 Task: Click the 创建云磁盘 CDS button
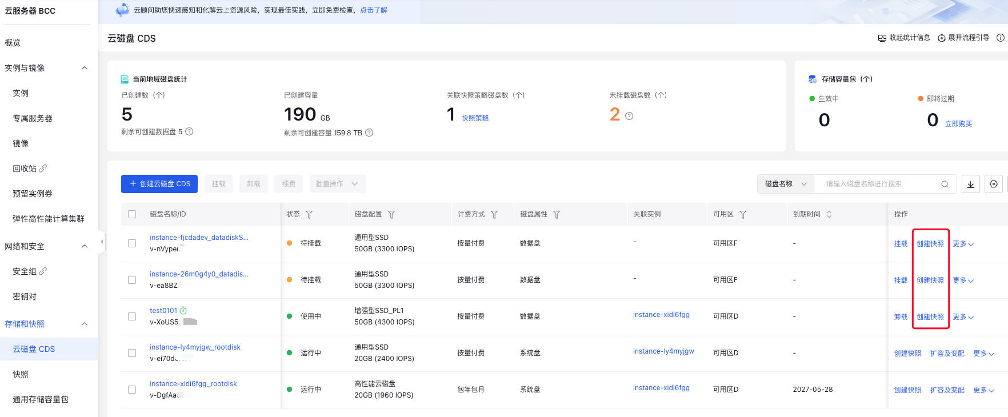pos(159,184)
